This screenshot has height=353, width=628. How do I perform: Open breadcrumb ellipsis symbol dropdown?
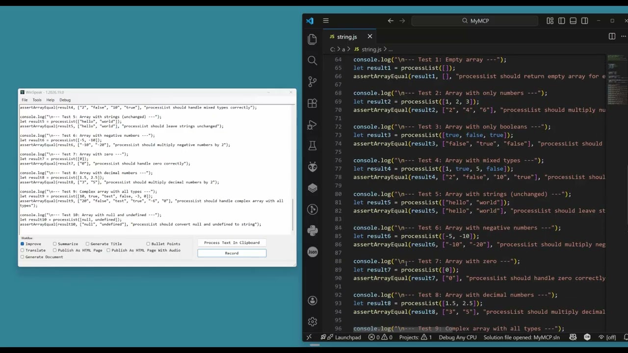[391, 49]
